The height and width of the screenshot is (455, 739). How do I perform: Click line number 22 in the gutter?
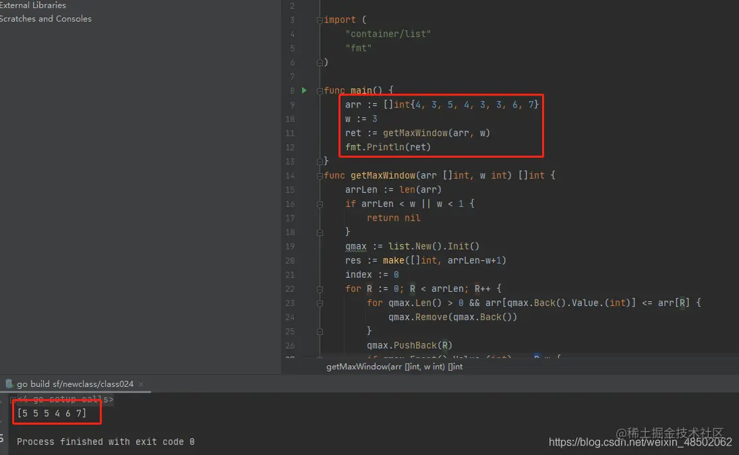tap(290, 289)
